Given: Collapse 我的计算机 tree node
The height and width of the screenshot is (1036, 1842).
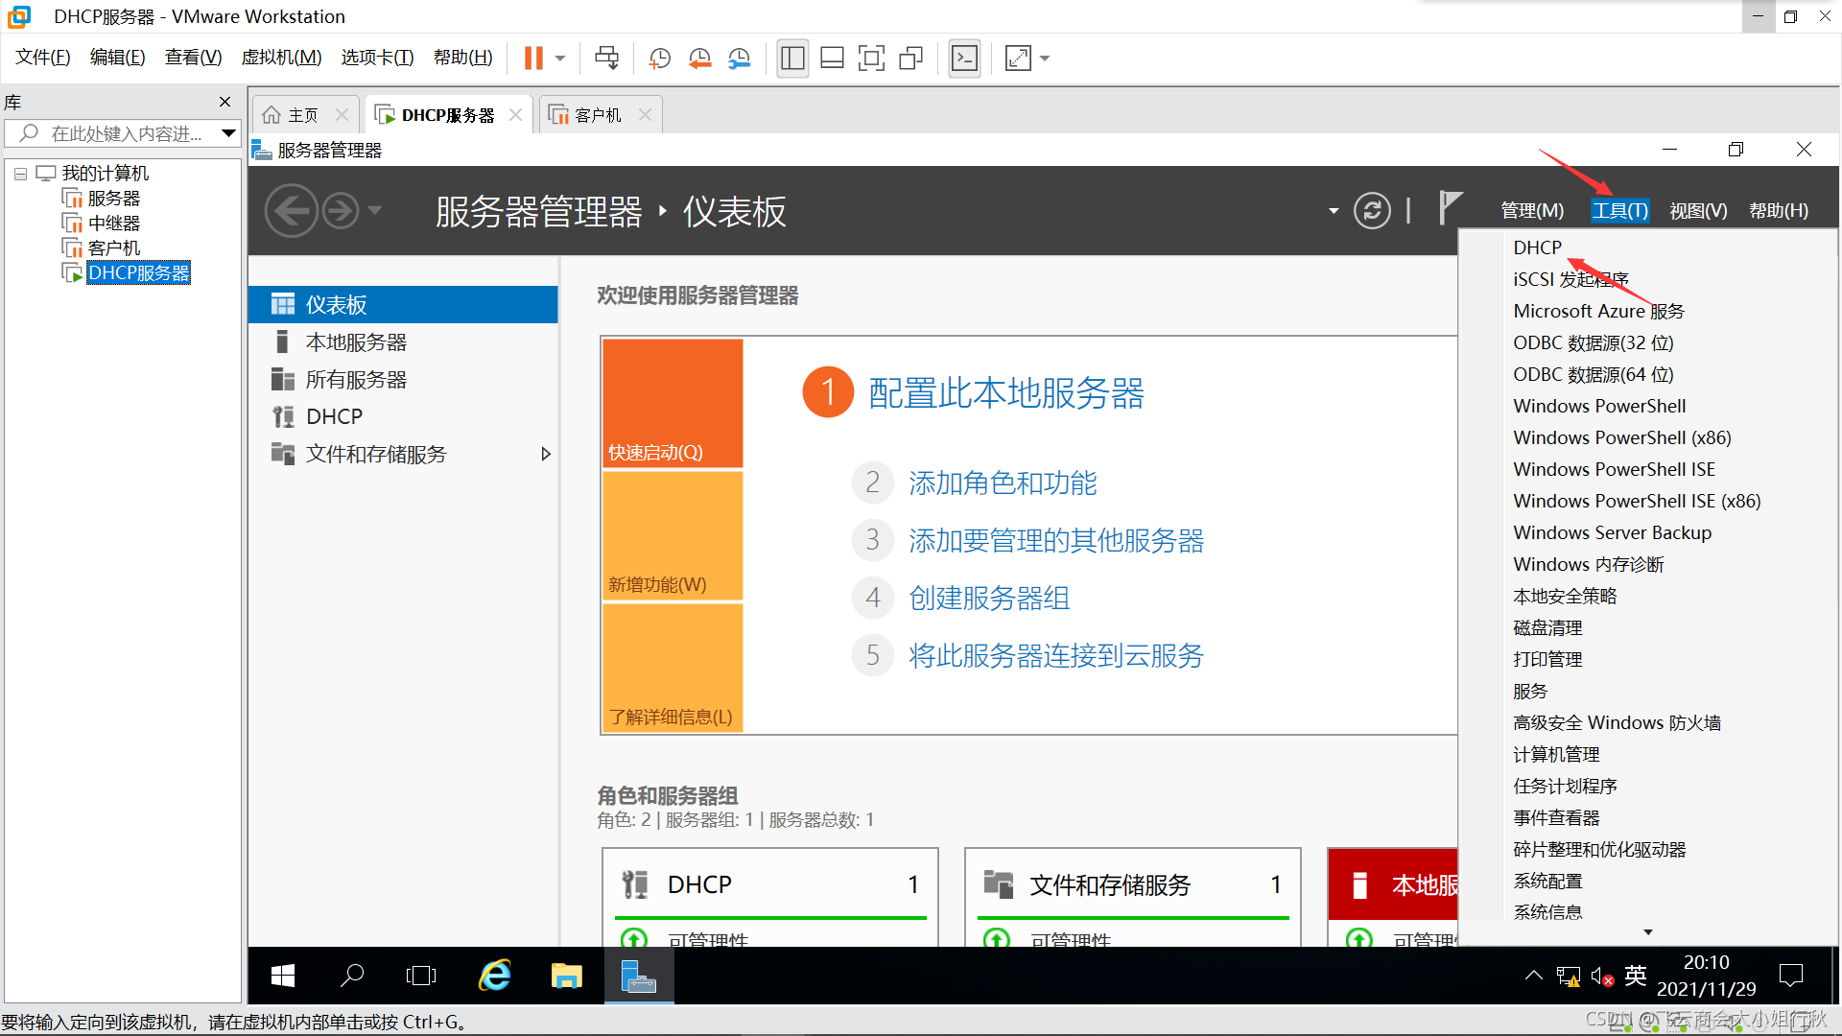Looking at the screenshot, I should (x=20, y=174).
